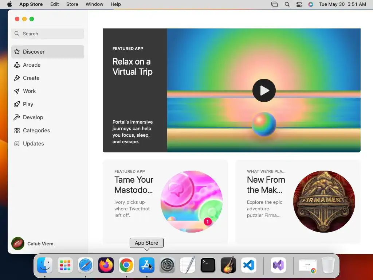Open the New From the Makers card
Screen dimensions: 373x280
click(x=298, y=201)
